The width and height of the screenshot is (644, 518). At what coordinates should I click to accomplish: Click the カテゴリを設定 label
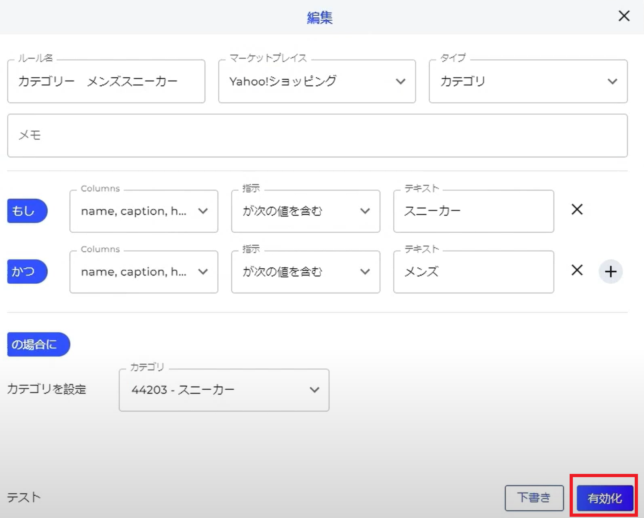click(x=47, y=389)
